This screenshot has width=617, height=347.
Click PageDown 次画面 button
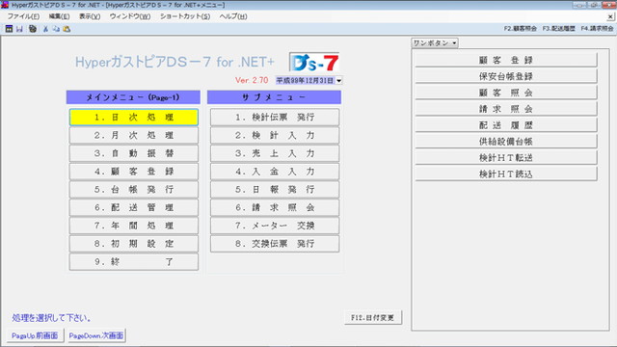click(96, 335)
